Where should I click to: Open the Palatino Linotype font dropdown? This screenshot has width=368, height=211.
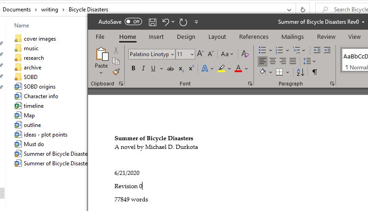152,54
